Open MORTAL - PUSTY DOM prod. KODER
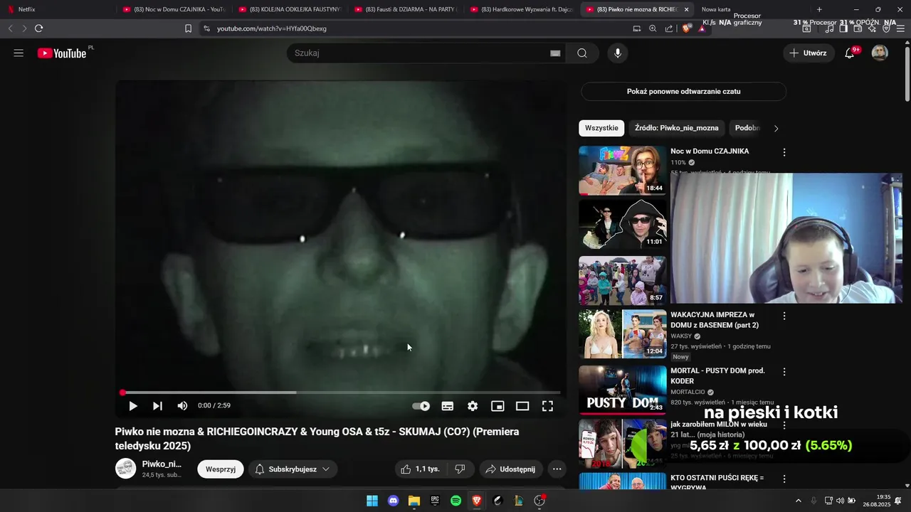The width and height of the screenshot is (911, 512). pos(717,375)
